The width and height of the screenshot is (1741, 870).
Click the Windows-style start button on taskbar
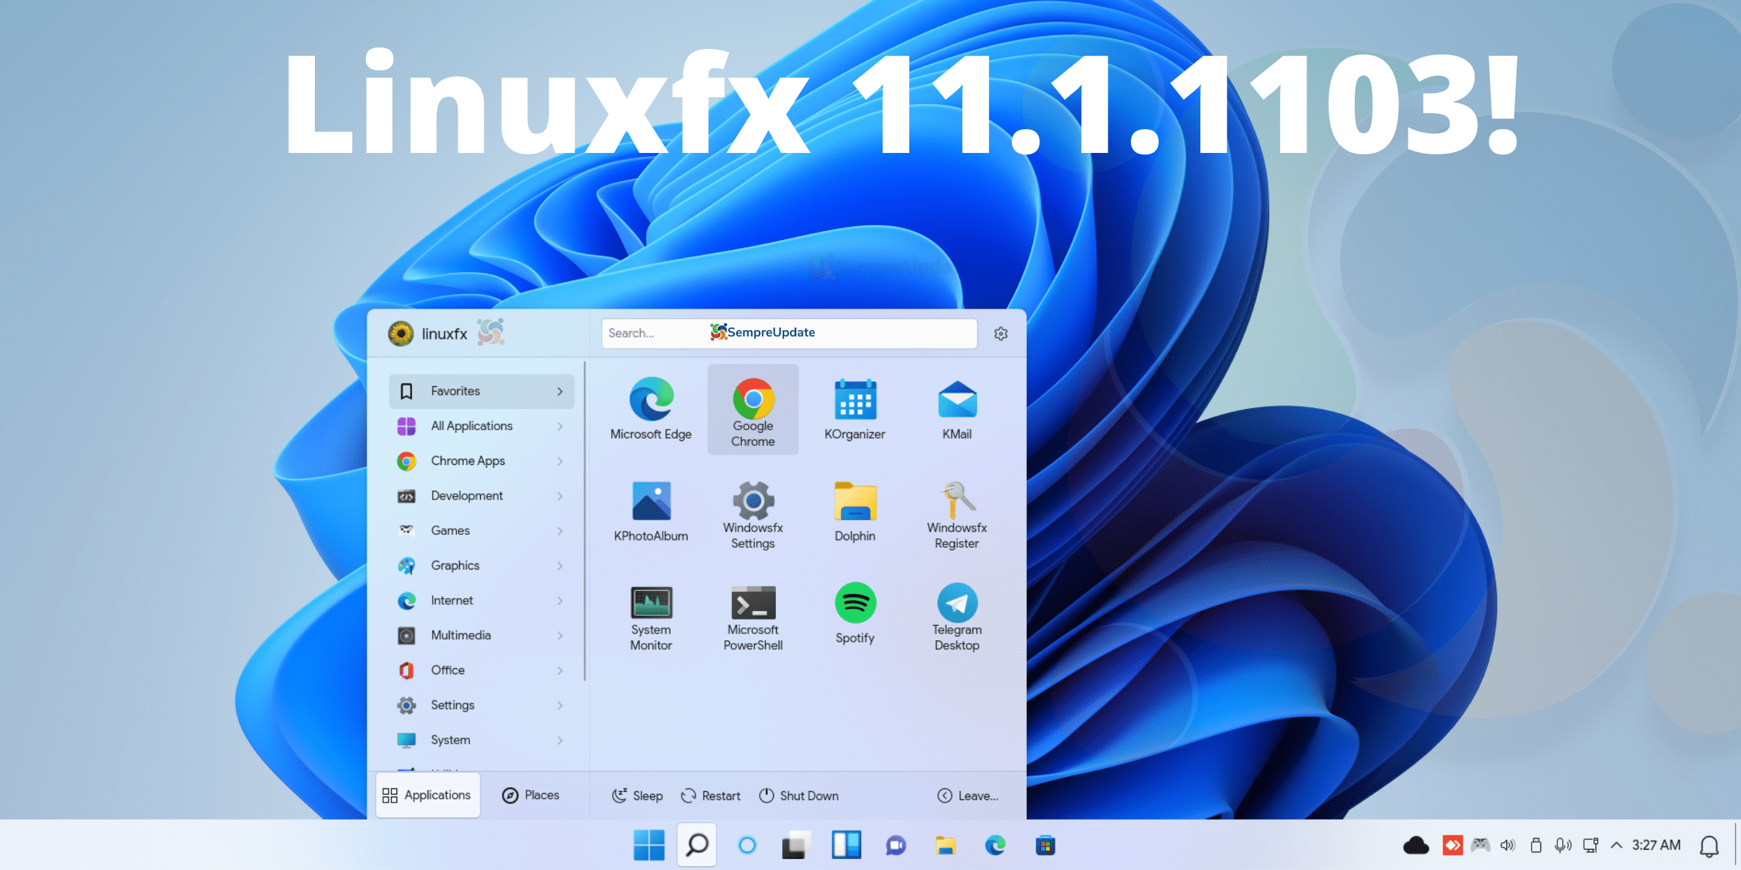649,845
